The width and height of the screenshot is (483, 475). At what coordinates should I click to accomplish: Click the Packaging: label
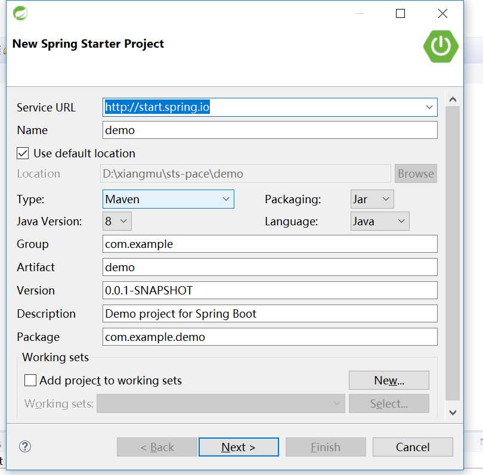click(293, 200)
